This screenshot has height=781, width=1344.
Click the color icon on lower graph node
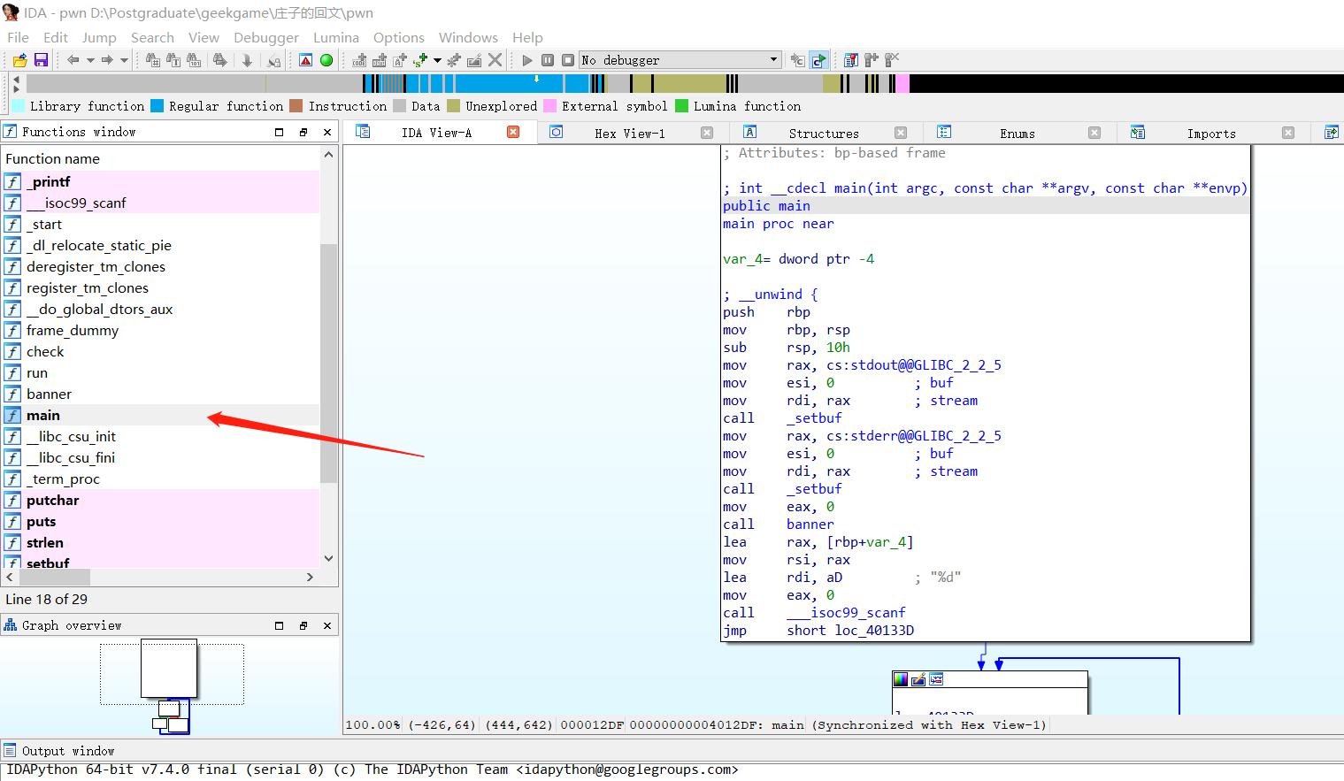(901, 679)
